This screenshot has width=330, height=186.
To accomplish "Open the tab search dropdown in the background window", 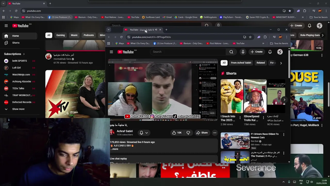I will [x=3, y=3].
